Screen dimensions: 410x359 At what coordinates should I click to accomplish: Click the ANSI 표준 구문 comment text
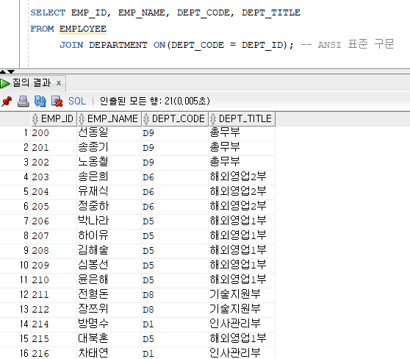tap(356, 45)
